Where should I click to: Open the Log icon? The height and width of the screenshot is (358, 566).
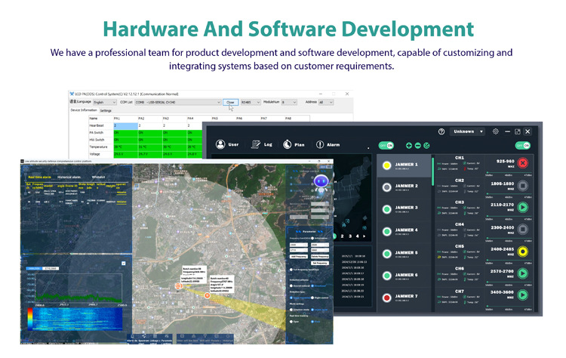(x=255, y=144)
